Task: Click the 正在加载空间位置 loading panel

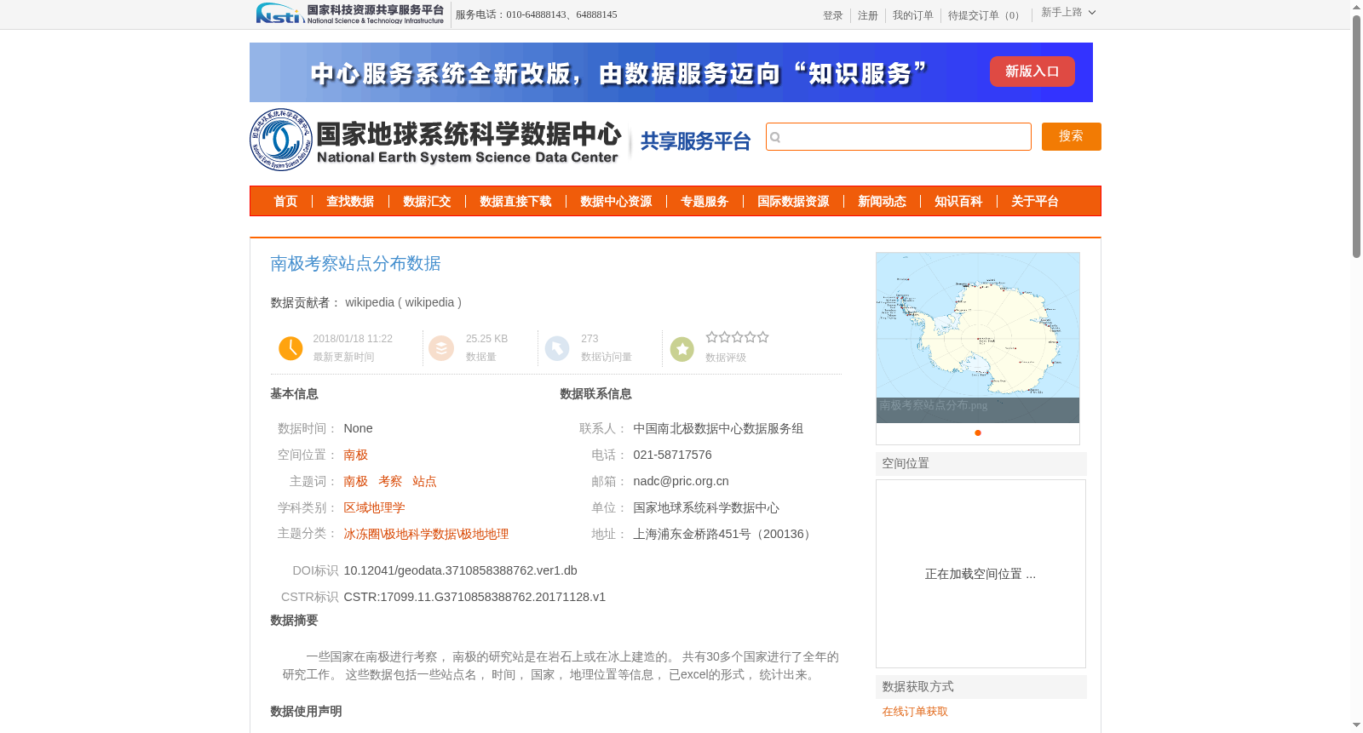Action: [x=981, y=574]
